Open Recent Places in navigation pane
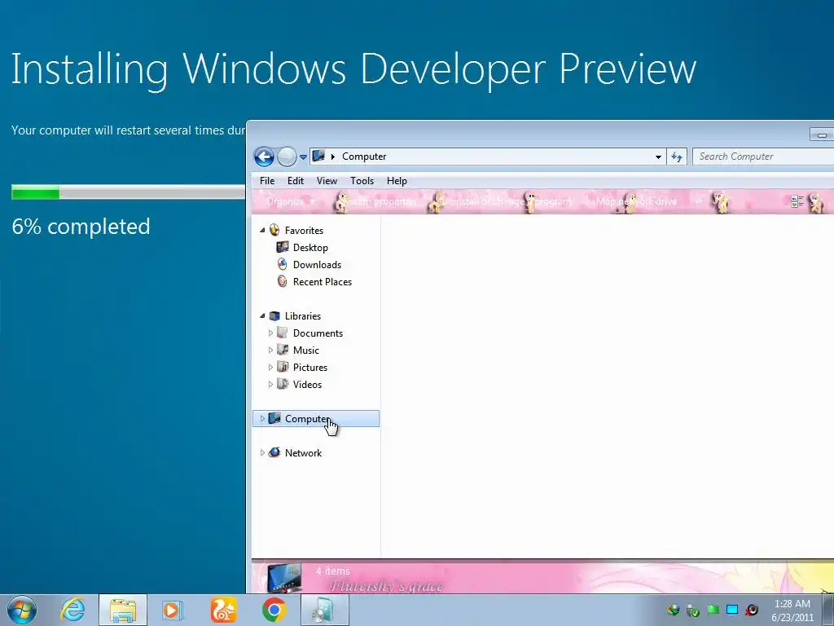Screen dimensions: 834x626 (x=323, y=281)
